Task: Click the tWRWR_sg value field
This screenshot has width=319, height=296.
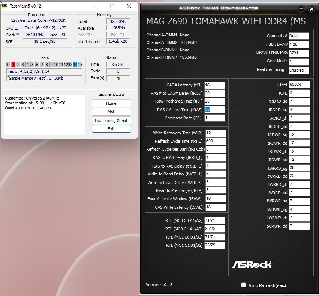Action: tap(299, 201)
